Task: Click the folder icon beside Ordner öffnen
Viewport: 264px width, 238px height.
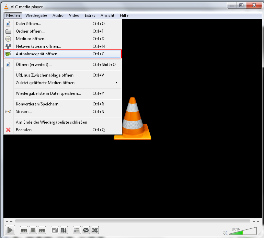Action: (x=8, y=31)
